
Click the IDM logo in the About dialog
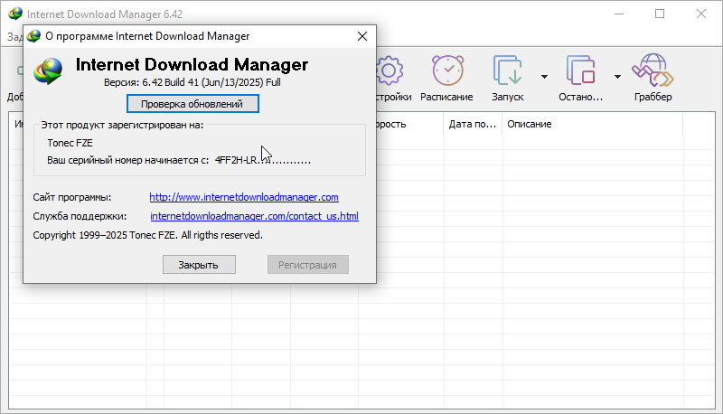pyautogui.click(x=48, y=71)
